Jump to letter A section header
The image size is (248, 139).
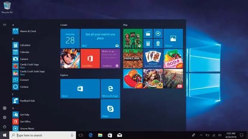pos(13,25)
